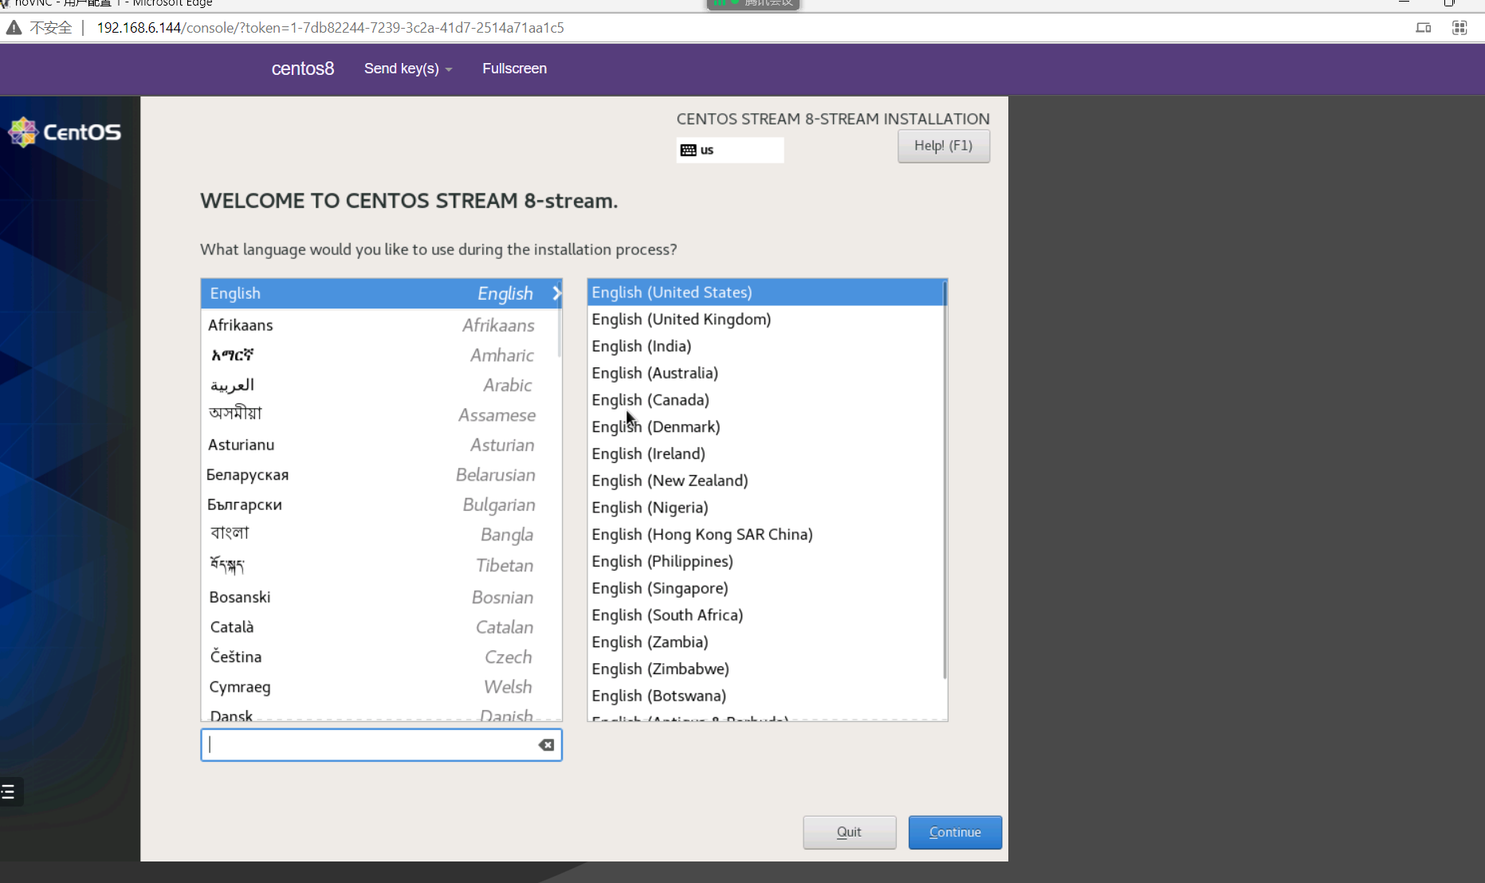Select English (India) locale
This screenshot has width=1485, height=883.
(x=765, y=347)
